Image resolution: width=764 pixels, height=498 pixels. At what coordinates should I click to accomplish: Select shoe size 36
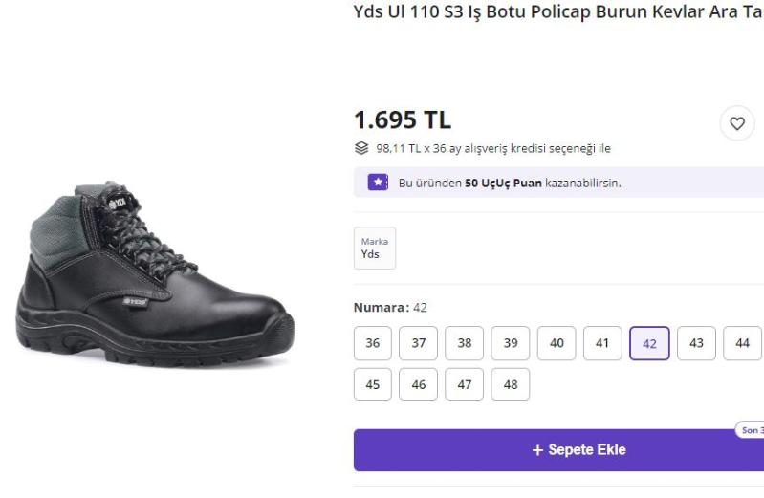pyautogui.click(x=372, y=343)
